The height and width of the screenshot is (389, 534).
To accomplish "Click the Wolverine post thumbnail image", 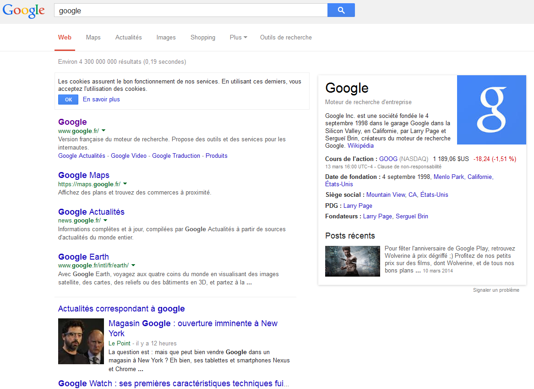I will pos(353,261).
